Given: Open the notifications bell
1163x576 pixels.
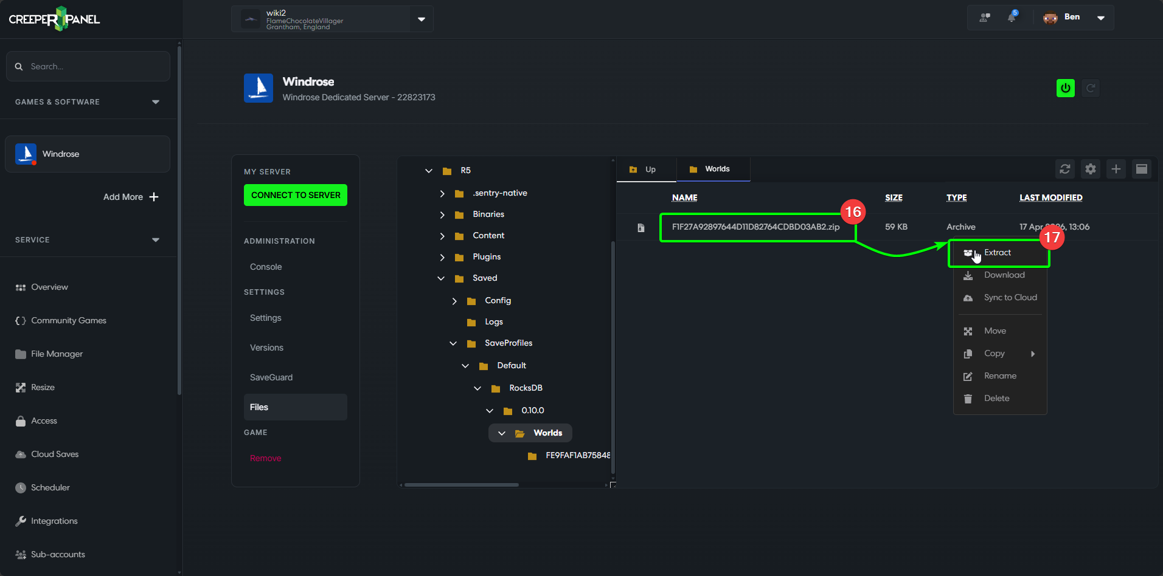Looking at the screenshot, I should 1012,18.
